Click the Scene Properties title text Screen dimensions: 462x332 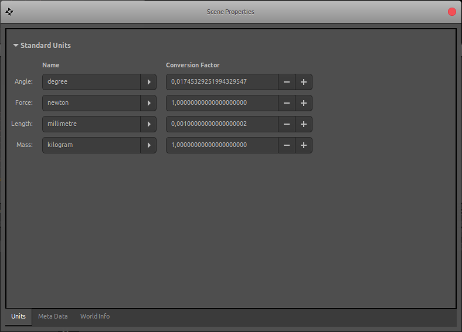[x=230, y=12]
